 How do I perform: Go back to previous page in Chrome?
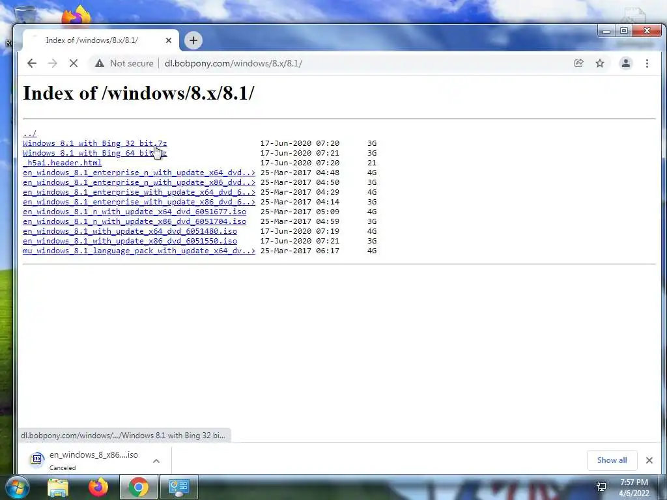(32, 63)
